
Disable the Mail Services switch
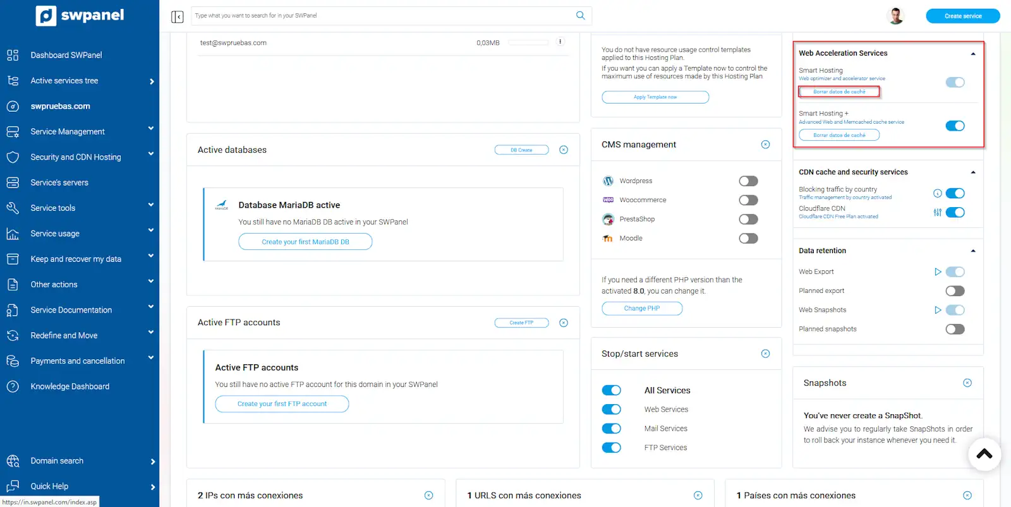[x=611, y=429]
